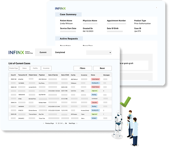The width and height of the screenshot is (169, 147).
Task: Go to next page using right chevron
Action: pyautogui.click(x=77, y=123)
